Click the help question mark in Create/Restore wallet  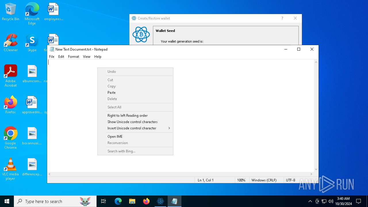tap(282, 18)
